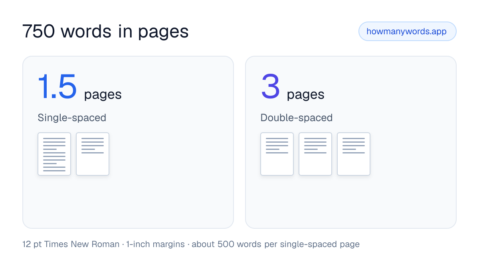Viewport: 479px width, 269px height.
Task: Click the '1.5' page count number
Action: 57,86
